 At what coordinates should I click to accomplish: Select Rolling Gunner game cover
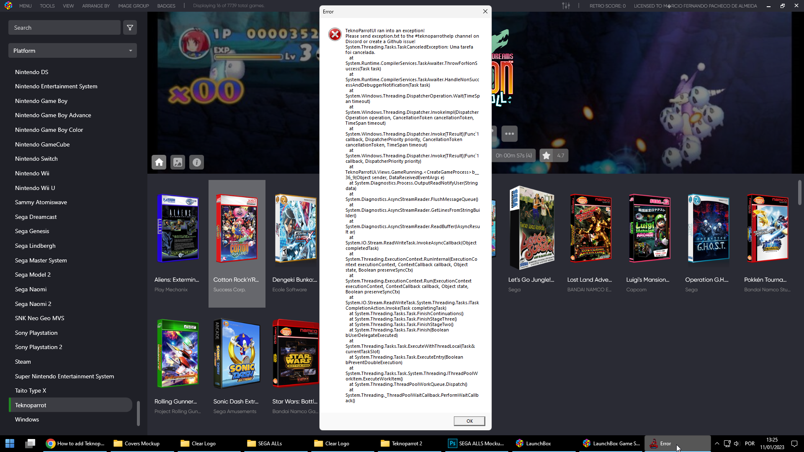pos(178,354)
